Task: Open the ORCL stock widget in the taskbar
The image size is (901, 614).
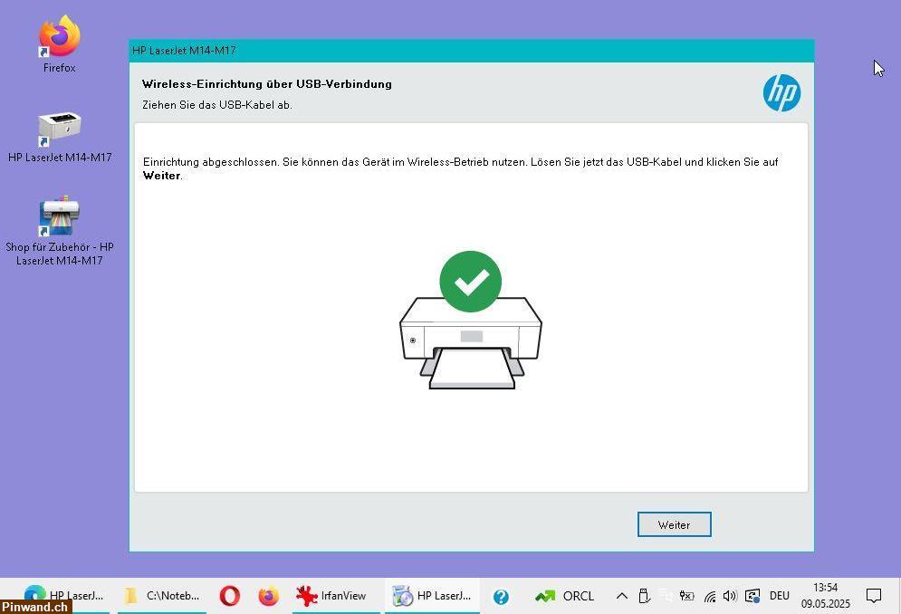Action: point(564,596)
